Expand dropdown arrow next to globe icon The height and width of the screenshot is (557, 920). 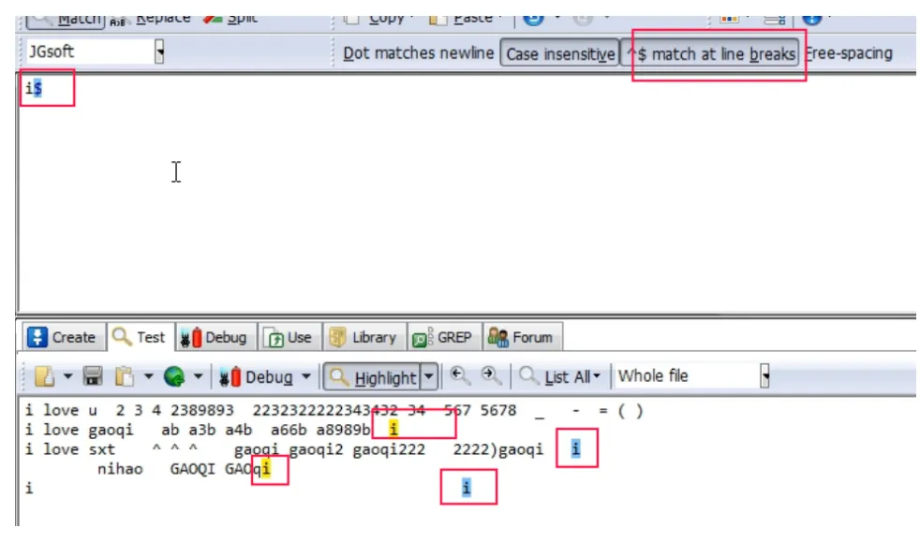[198, 376]
